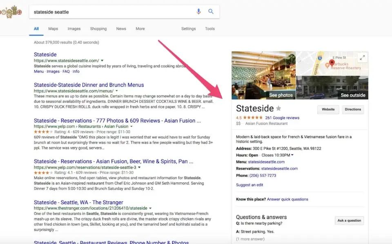Viewport: 392px width, 244px height.
Task: Click the address 300 E Pike St #1200 text
Action: coord(287,148)
